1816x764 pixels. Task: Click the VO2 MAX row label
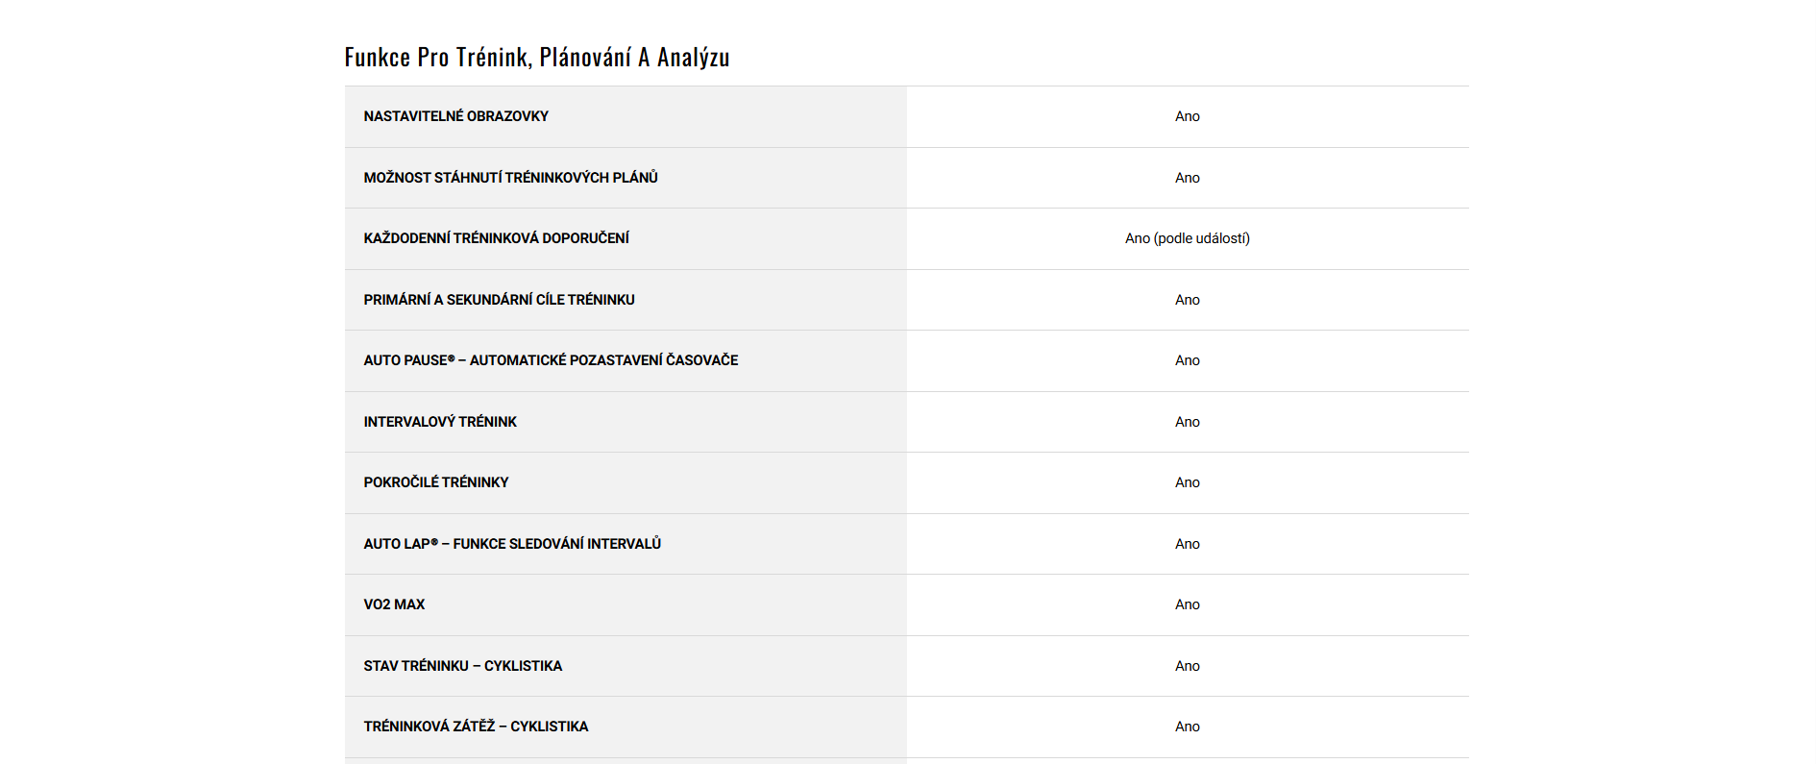coord(394,604)
